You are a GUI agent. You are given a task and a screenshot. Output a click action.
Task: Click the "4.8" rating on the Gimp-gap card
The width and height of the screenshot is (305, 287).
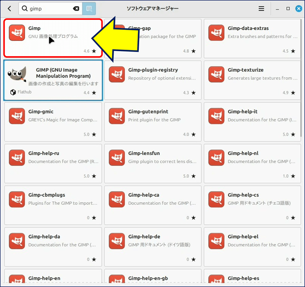coord(186,51)
